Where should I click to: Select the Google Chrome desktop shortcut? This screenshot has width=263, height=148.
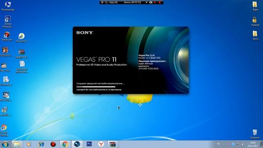coord(4,130)
